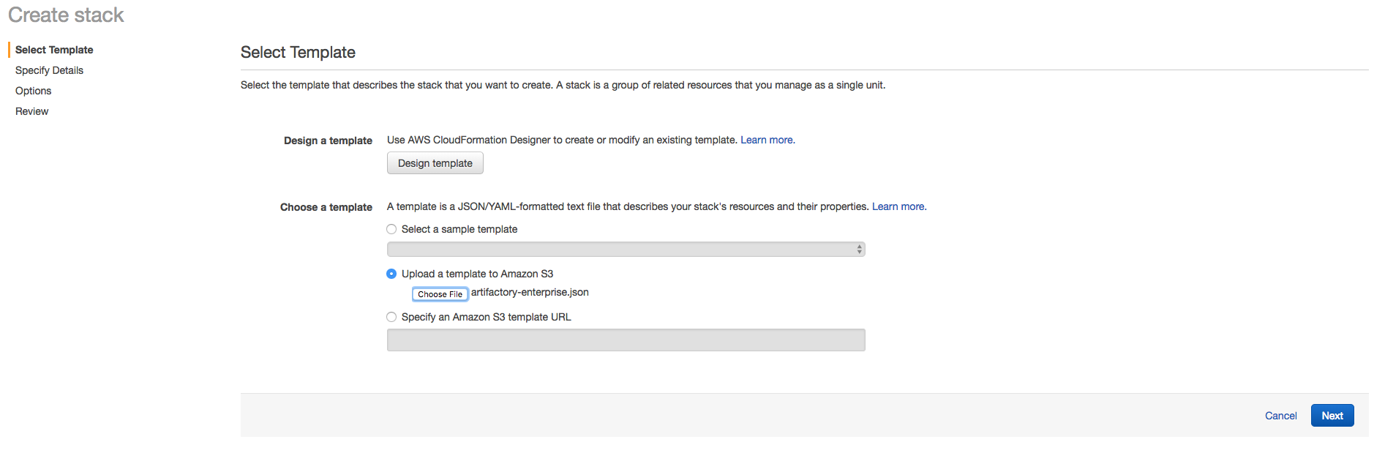Viewport: 1385px width, 475px height.
Task: Go to Select Template step in sidebar
Action: pos(54,50)
